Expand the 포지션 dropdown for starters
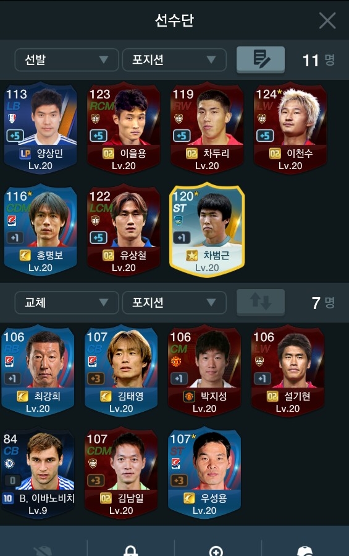The image size is (349, 556). [x=174, y=59]
